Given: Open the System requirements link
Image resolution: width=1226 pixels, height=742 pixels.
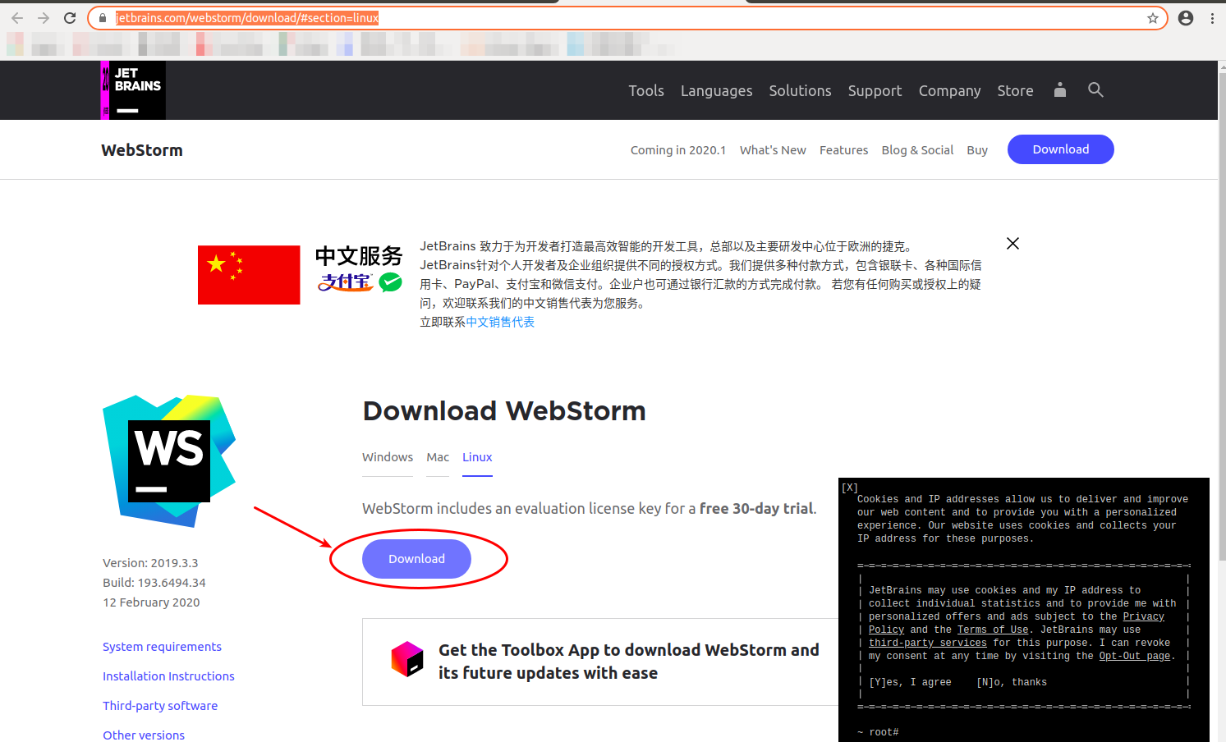Looking at the screenshot, I should (x=162, y=647).
